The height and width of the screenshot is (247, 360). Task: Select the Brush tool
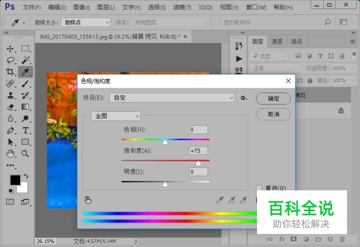25,84
